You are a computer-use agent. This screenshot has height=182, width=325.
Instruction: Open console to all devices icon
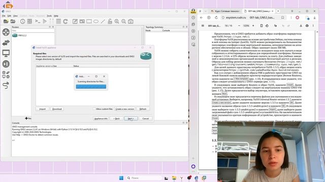pos(38,21)
